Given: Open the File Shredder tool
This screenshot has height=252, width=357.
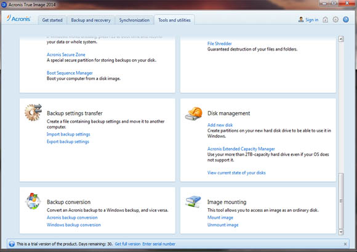Looking at the screenshot, I should pos(220,44).
